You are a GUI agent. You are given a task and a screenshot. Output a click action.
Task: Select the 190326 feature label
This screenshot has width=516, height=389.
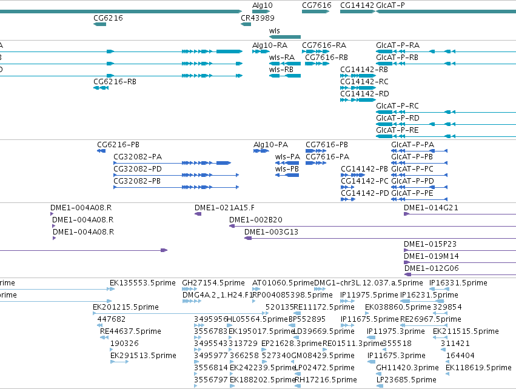tap(124, 344)
